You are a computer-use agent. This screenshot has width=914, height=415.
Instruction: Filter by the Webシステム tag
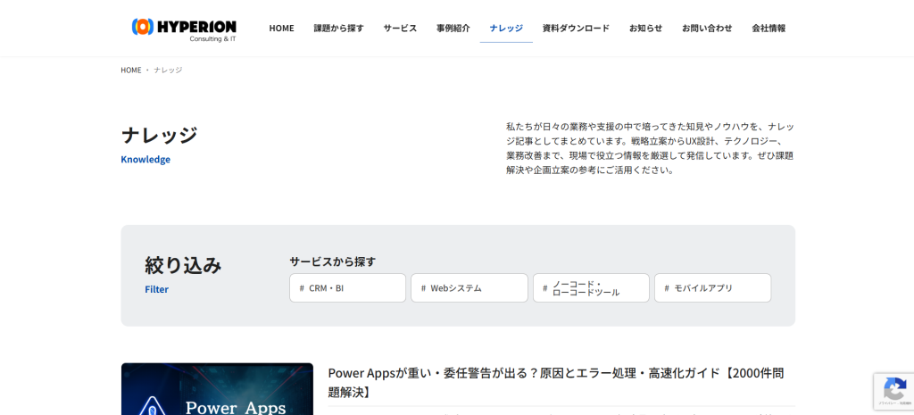pos(469,288)
